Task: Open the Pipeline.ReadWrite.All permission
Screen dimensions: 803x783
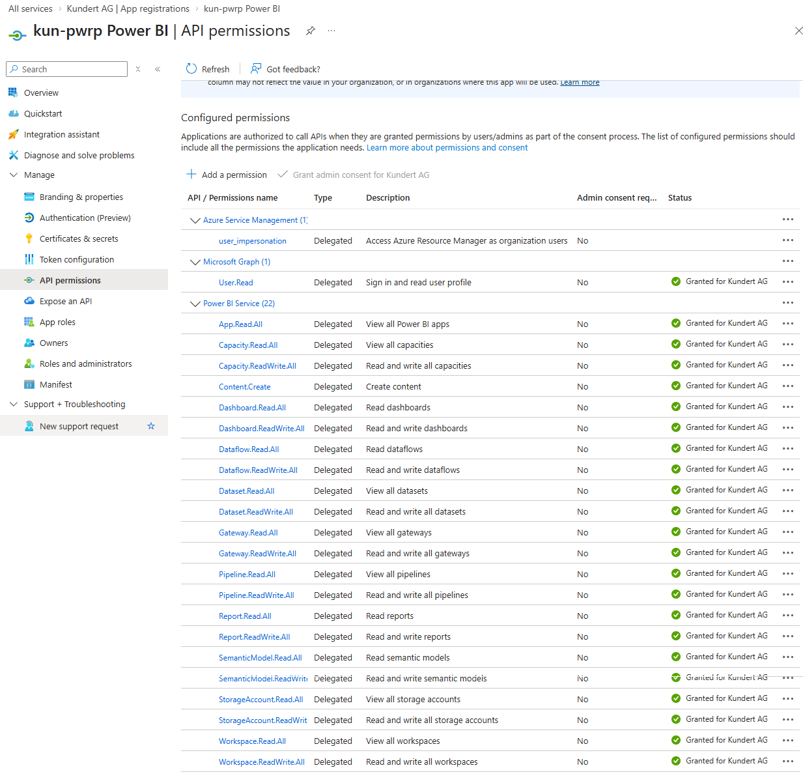Action: 257,595
